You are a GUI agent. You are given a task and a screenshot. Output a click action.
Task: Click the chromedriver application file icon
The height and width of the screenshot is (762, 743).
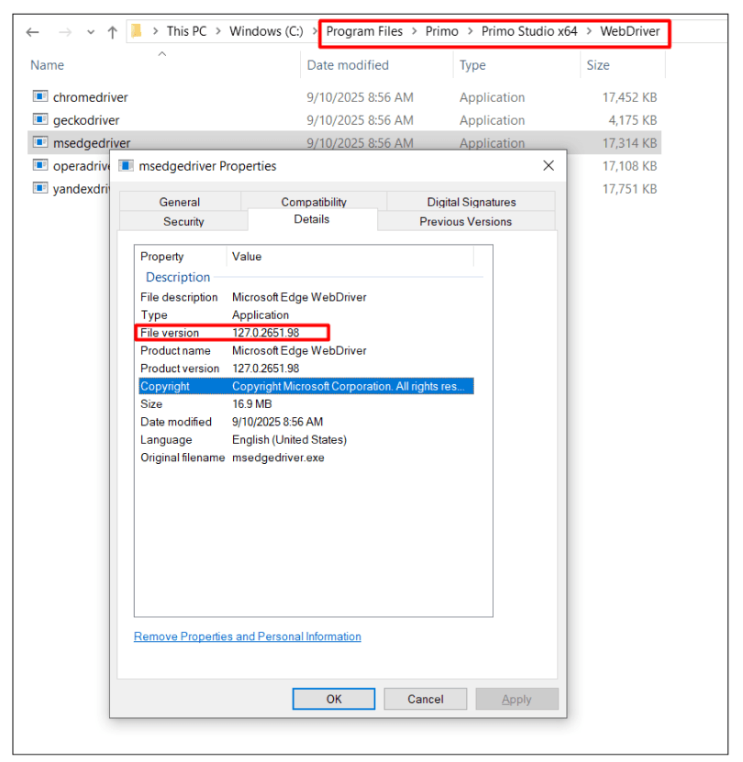click(39, 97)
